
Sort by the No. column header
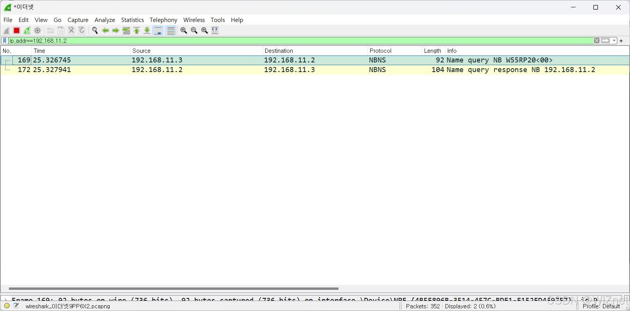[16, 51]
